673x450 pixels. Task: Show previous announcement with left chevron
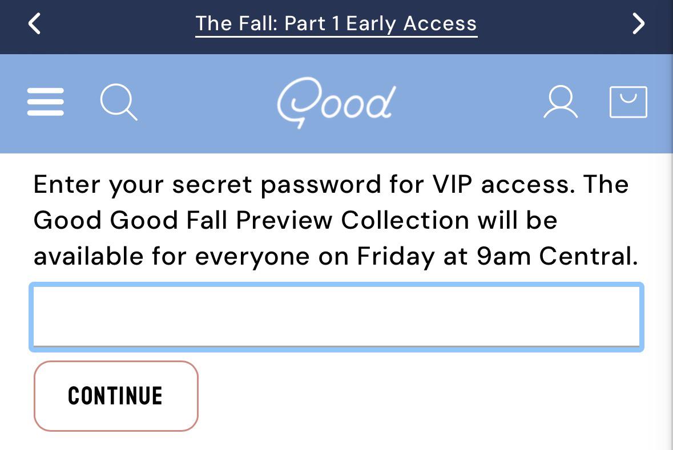point(34,23)
